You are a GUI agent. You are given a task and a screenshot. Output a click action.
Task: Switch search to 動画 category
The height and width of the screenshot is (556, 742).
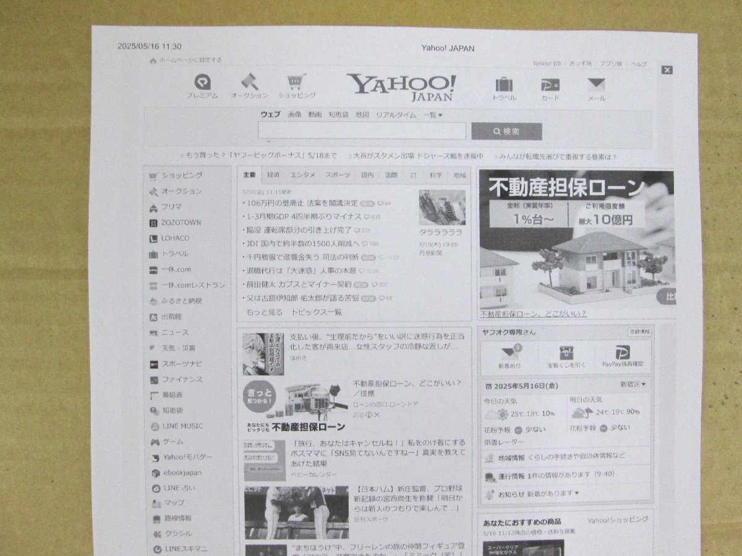click(315, 114)
